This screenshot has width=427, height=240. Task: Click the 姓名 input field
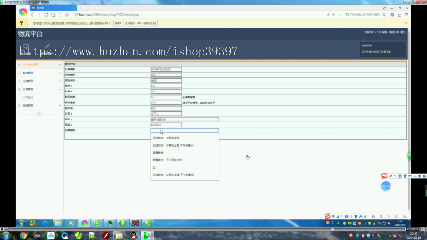(x=166, y=114)
